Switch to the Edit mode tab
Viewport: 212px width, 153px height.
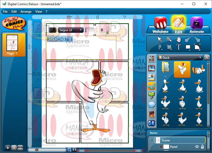(179, 25)
